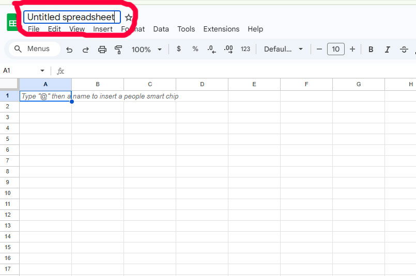
Task: Select row 5 header
Action: click(9, 139)
